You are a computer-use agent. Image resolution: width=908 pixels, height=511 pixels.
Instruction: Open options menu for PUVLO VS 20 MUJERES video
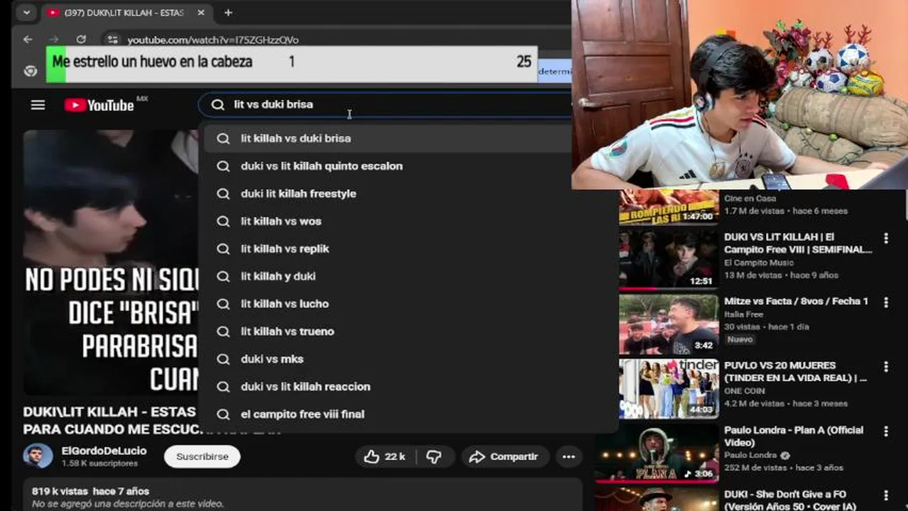[x=886, y=367]
